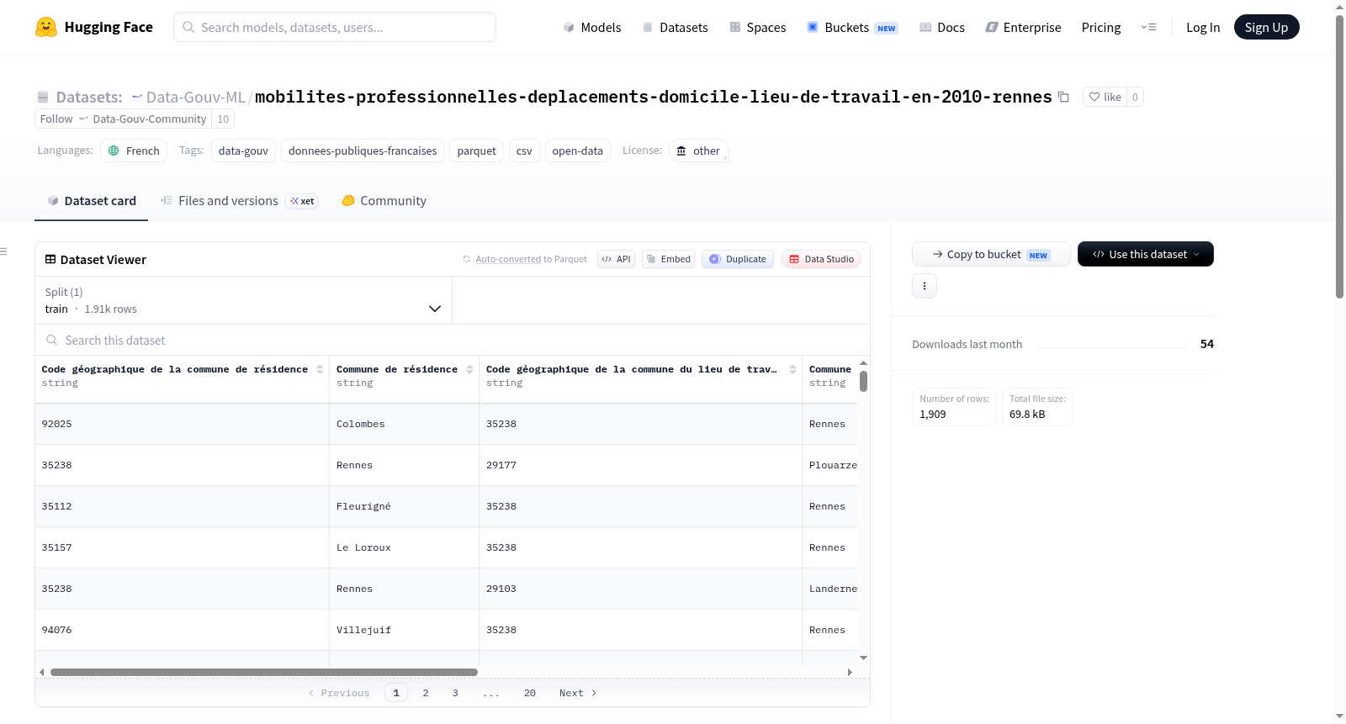Open the Spaces nav item
The height and width of the screenshot is (724, 1346).
[x=758, y=27]
